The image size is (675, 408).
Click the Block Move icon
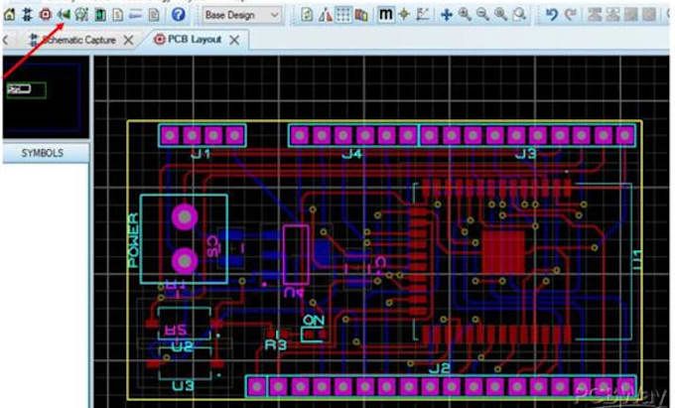612,15
